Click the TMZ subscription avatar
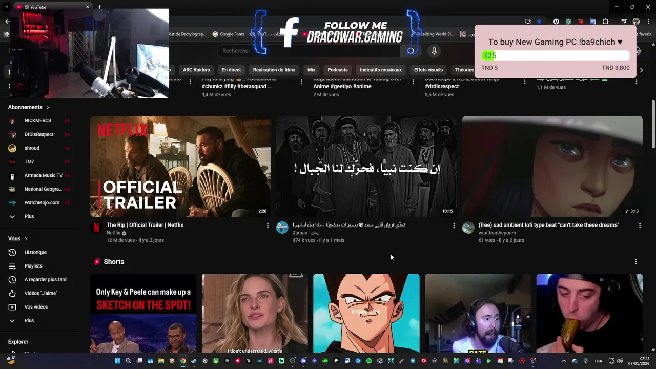This screenshot has width=656, height=369. 12,162
